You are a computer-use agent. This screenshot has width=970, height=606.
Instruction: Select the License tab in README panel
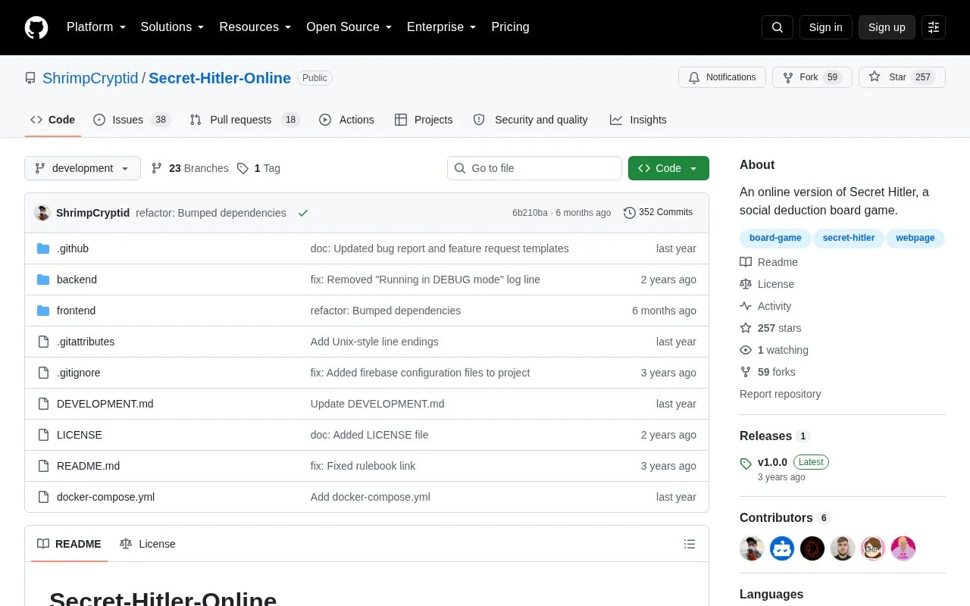tap(148, 544)
